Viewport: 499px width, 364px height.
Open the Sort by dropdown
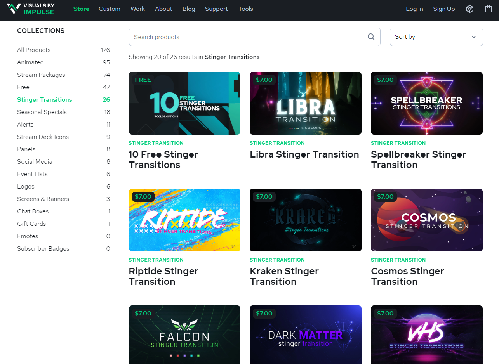tap(436, 36)
